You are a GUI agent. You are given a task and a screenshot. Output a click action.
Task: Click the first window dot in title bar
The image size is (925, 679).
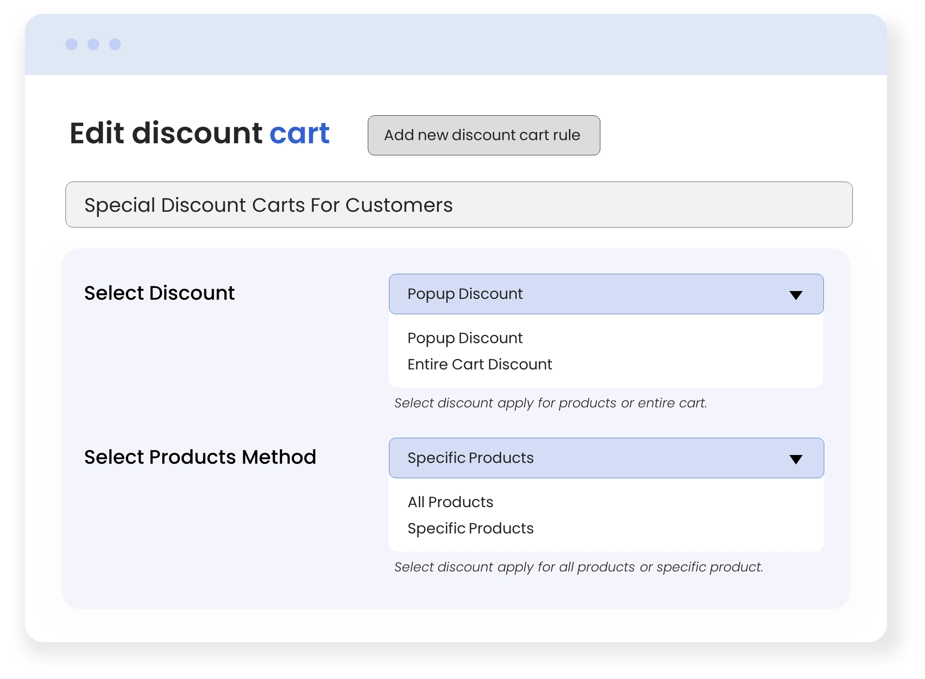click(x=71, y=44)
